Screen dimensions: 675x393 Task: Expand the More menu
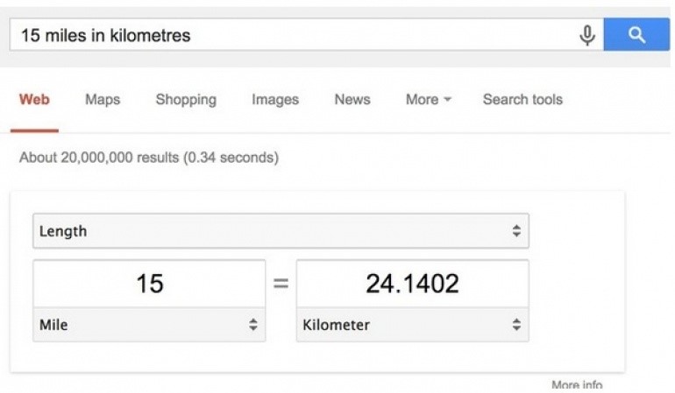click(428, 100)
